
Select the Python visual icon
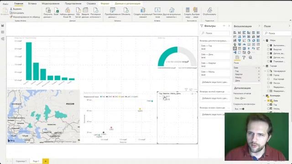[254, 49]
